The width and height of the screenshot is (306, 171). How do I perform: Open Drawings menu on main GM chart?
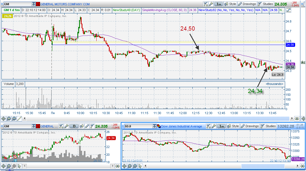tap(247, 4)
